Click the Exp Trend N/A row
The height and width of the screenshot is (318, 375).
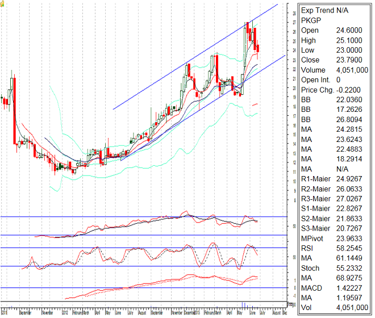pos(324,10)
